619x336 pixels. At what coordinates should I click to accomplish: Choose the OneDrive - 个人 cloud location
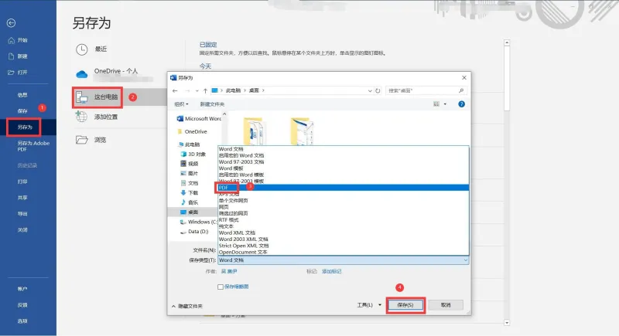point(82,73)
